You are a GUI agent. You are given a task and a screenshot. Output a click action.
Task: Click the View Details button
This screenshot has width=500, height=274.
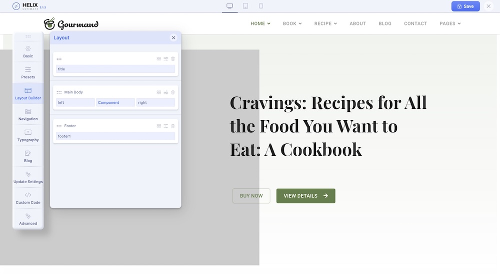[x=306, y=196]
